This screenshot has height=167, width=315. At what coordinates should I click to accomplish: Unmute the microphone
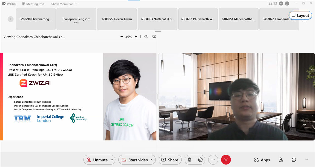point(97,160)
